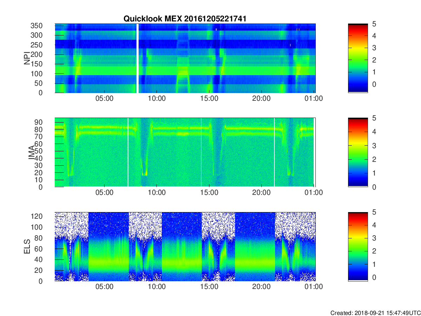The image size is (421, 316).
Task: Click the '2' label on IMA colorbar
Action: tap(374, 159)
